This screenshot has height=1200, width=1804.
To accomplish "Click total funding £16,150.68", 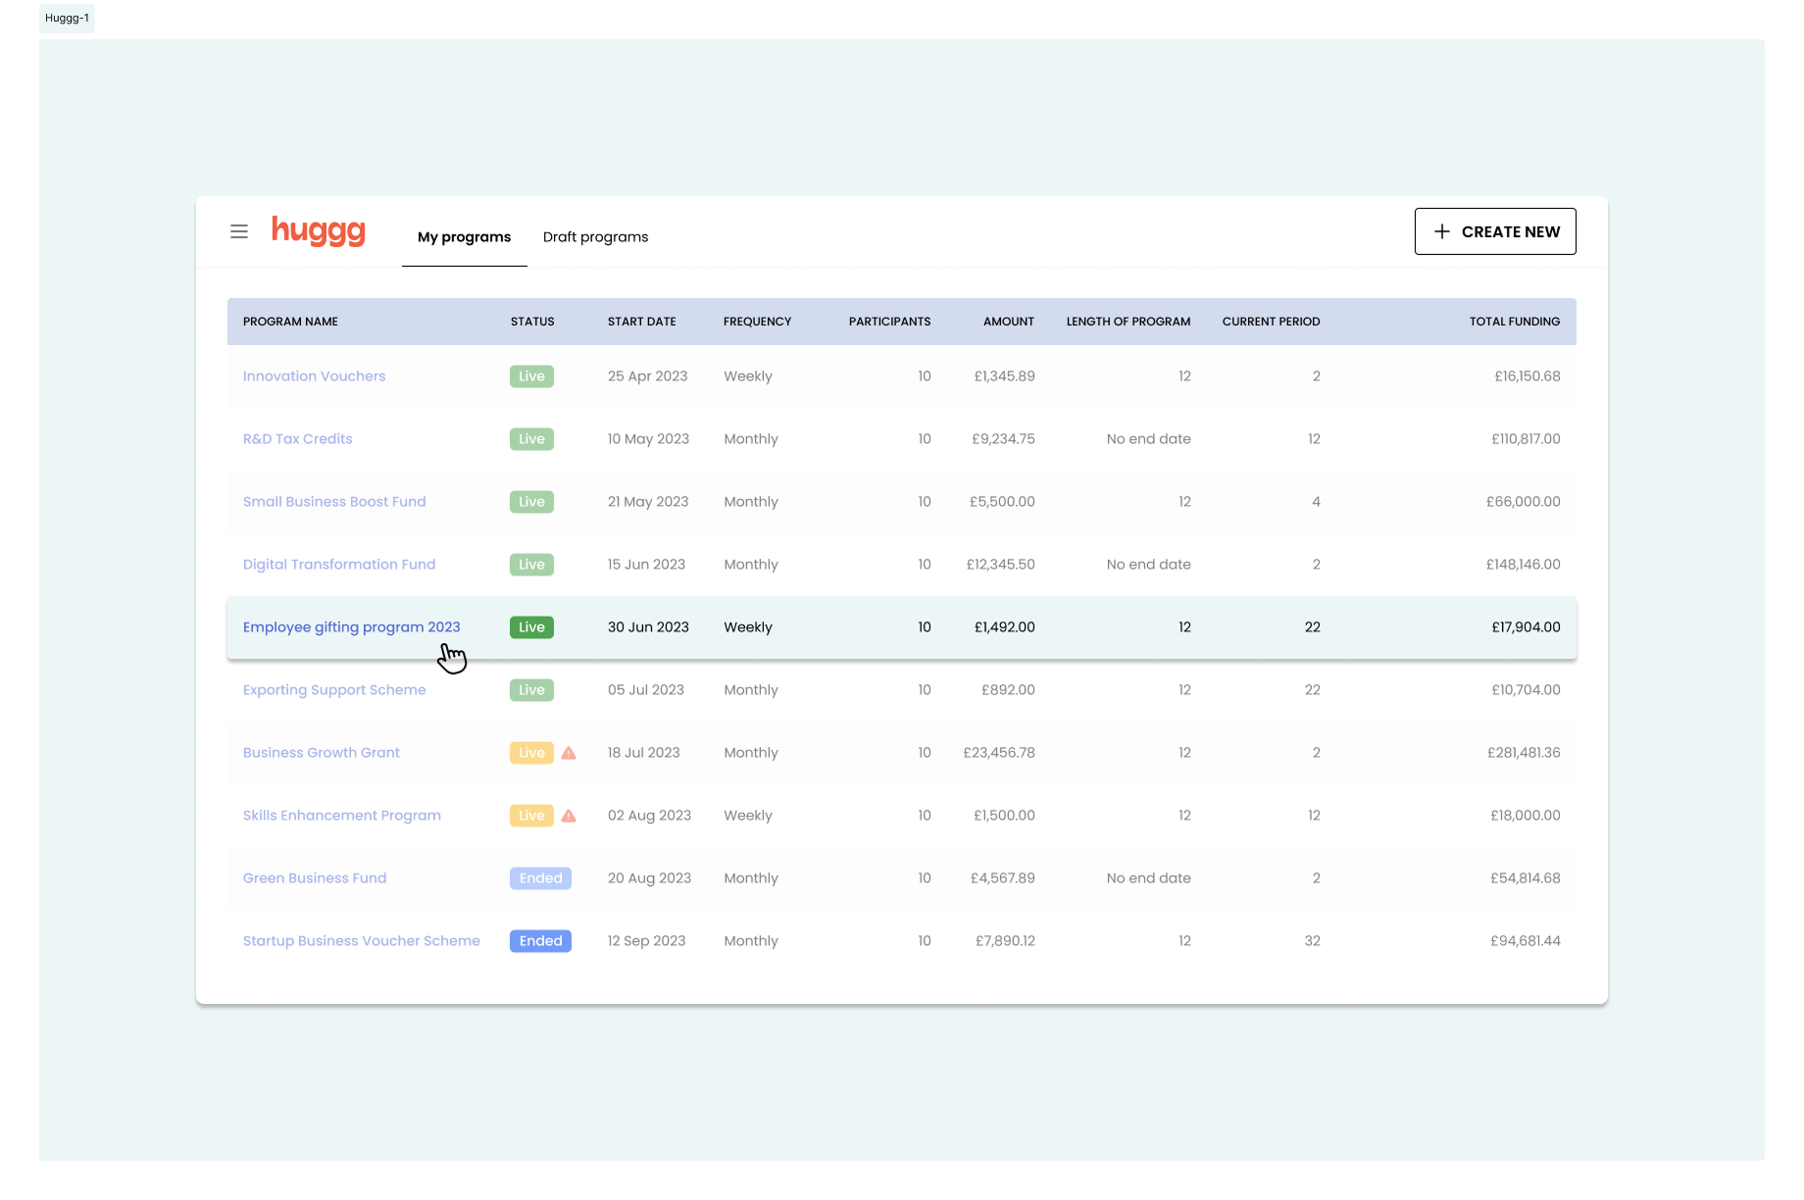I will point(1528,376).
